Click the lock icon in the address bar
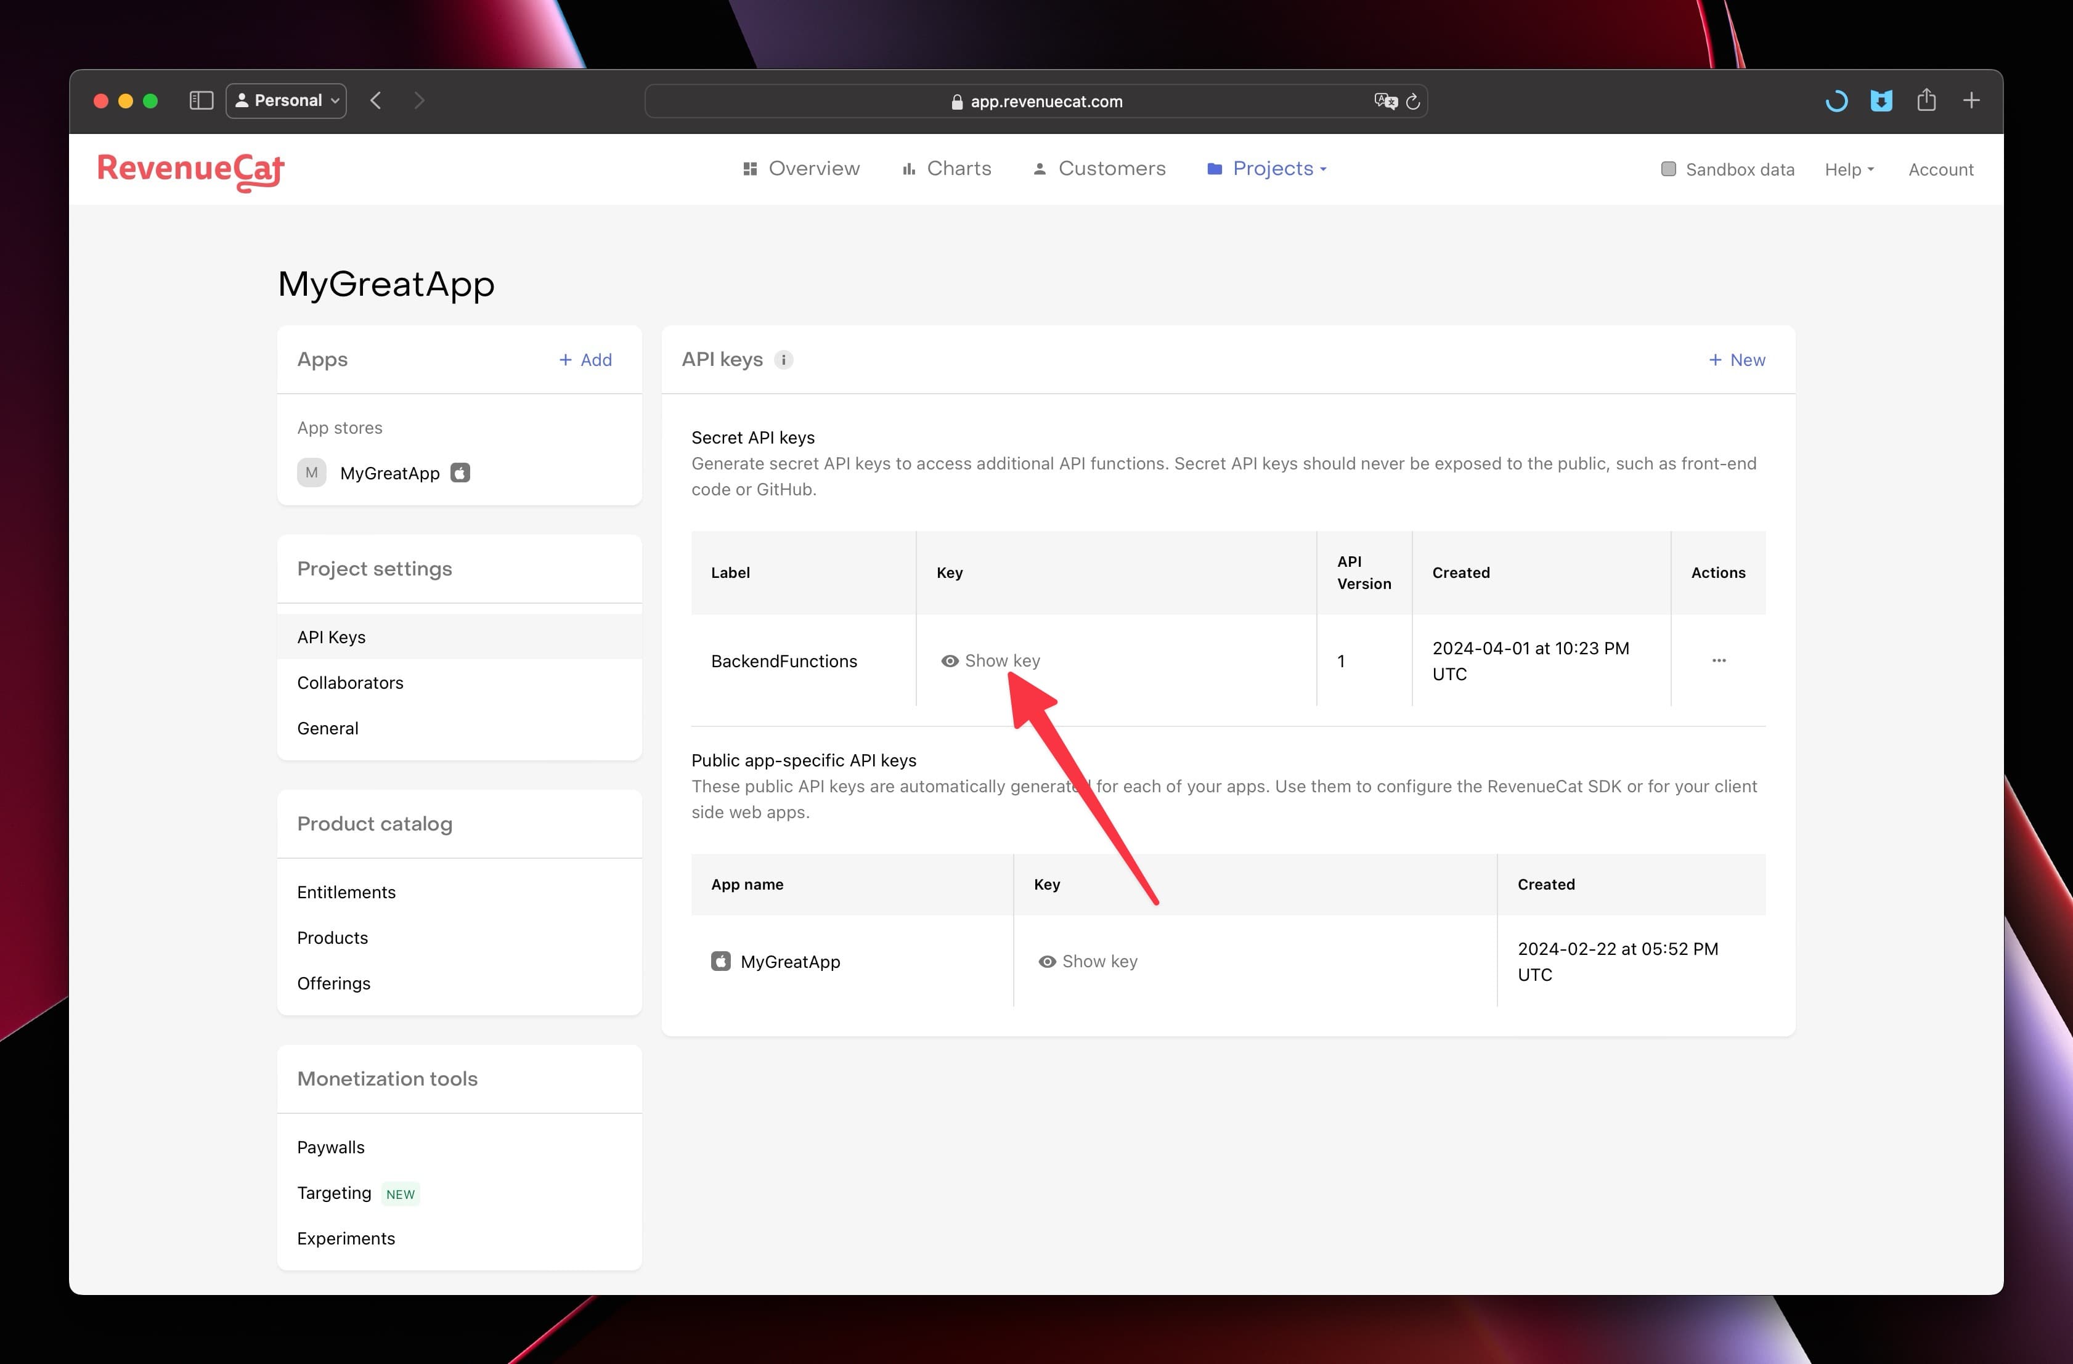2073x1364 pixels. 957,102
